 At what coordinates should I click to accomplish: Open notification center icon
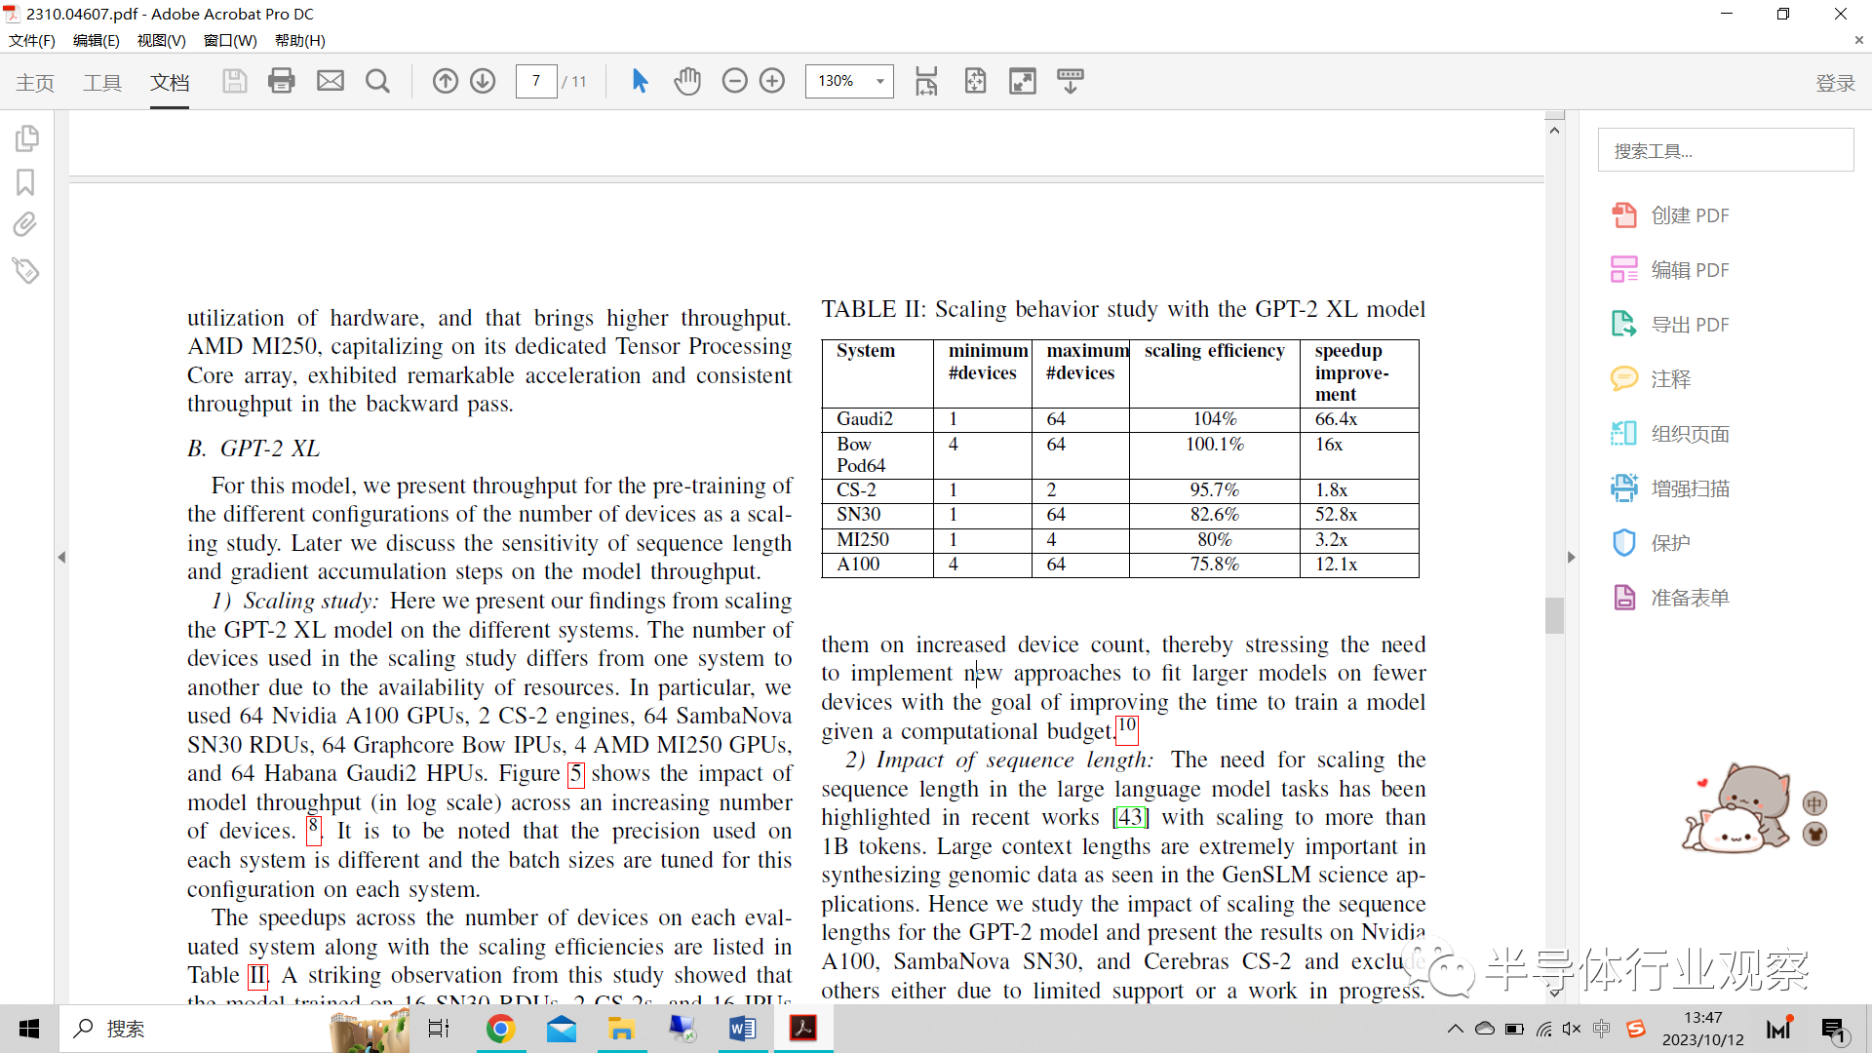click(x=1834, y=1030)
